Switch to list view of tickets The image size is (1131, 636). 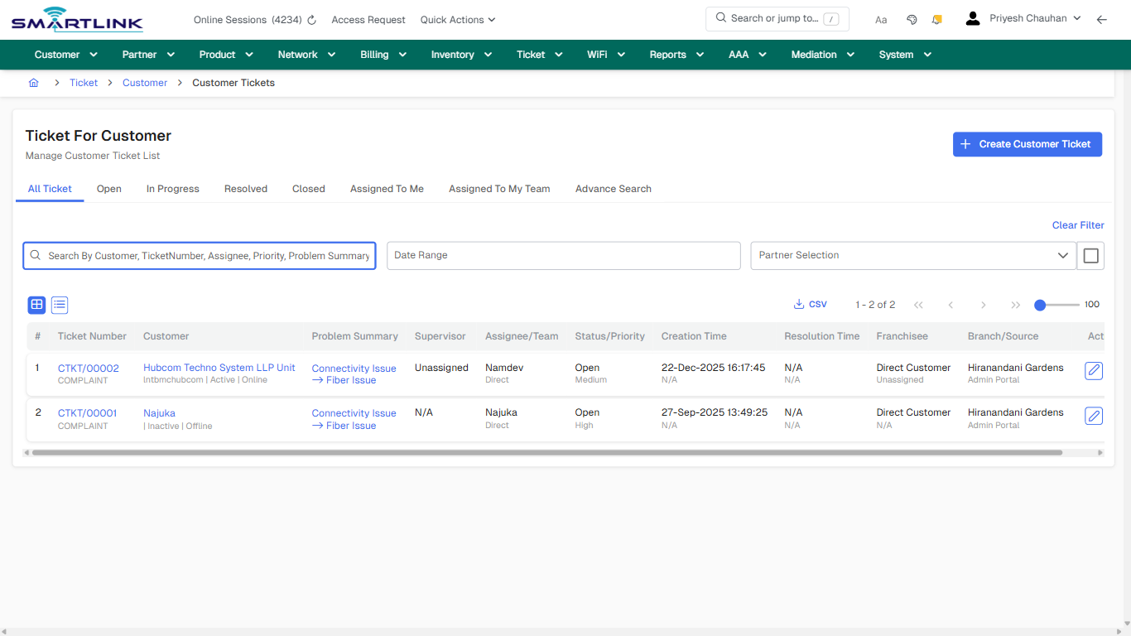click(59, 305)
